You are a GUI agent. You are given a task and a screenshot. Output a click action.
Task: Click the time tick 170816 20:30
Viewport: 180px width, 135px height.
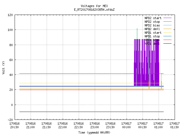[x=14, y=125]
